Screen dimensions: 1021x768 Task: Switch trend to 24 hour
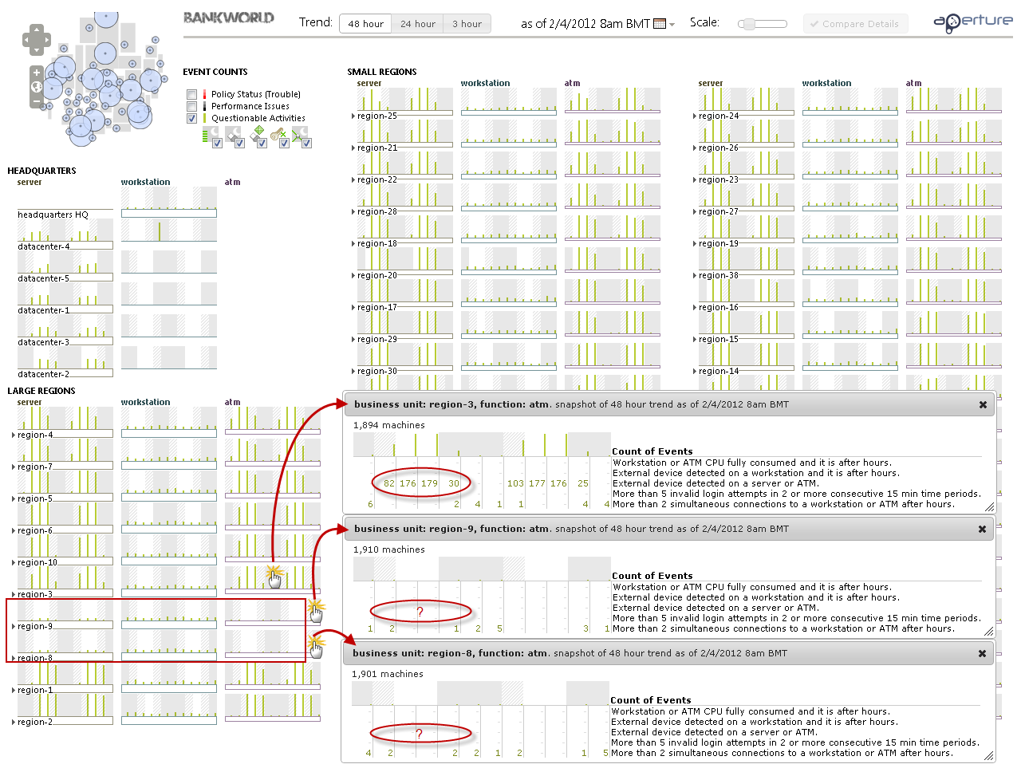[x=417, y=24]
